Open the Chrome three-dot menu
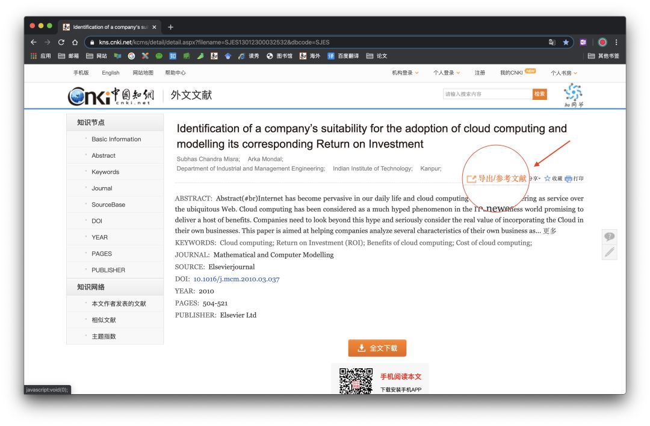 [616, 42]
